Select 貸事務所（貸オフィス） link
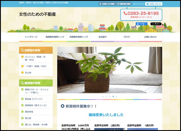This screenshot has height=131, width=181. 36,105
